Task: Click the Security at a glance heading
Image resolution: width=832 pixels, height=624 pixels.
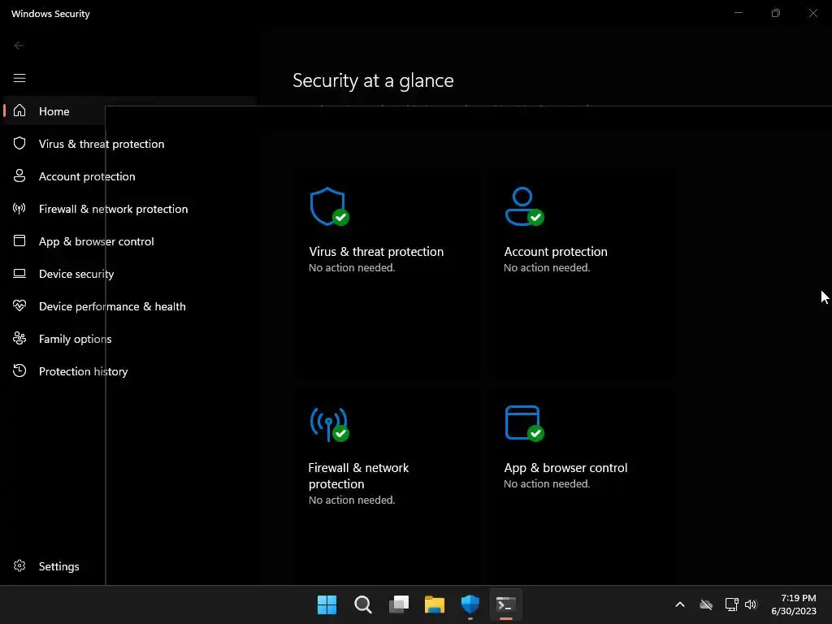Action: pyautogui.click(x=373, y=80)
